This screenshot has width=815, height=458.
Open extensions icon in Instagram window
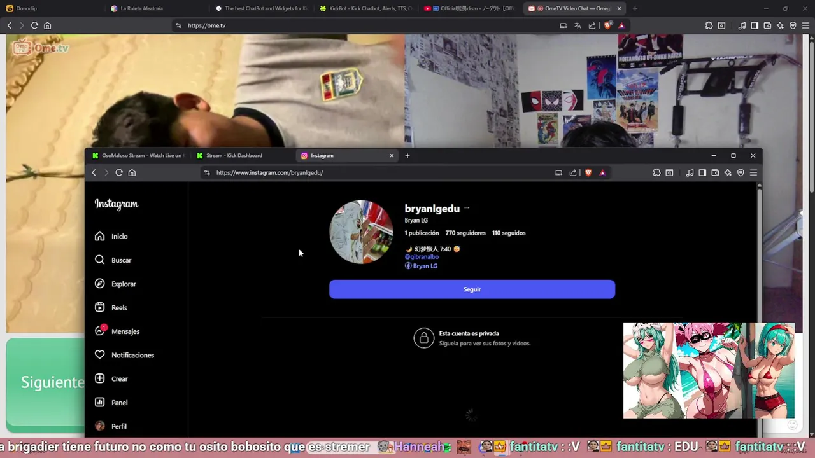(x=656, y=172)
